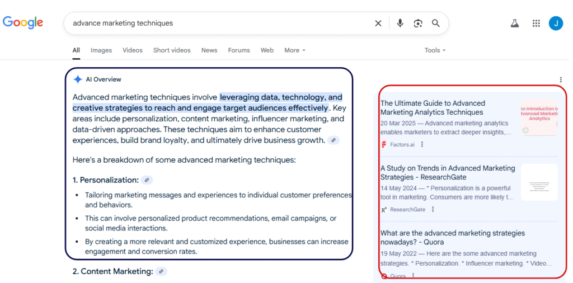Click the 'Here's a breakdown' sentence
Viewport: 573px width, 283px height.
pos(184,160)
